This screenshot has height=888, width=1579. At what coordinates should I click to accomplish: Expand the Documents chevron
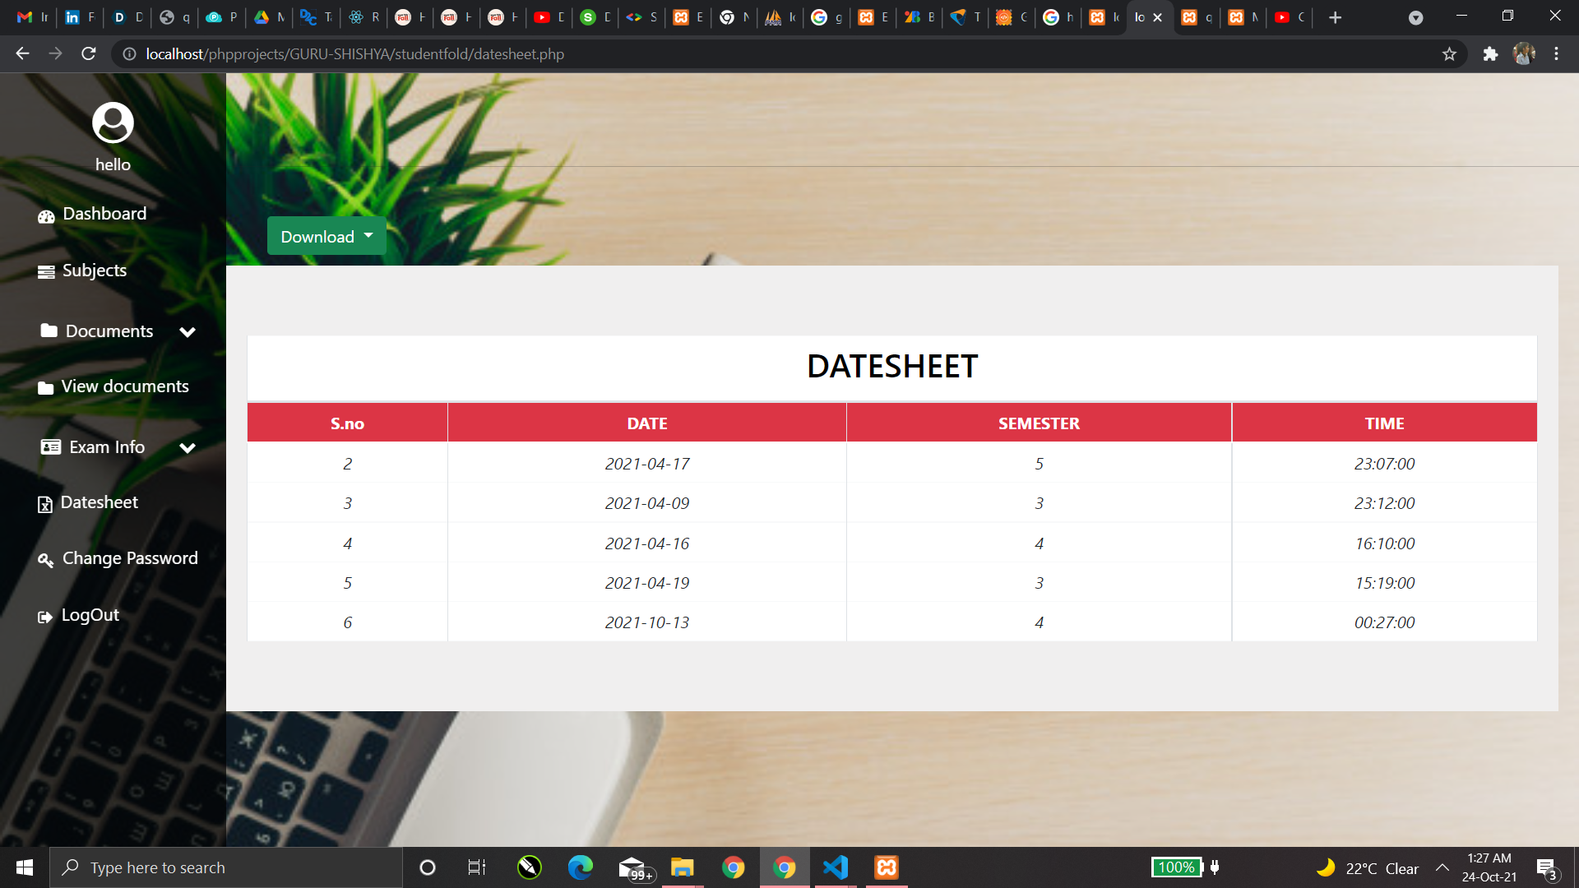pos(188,332)
